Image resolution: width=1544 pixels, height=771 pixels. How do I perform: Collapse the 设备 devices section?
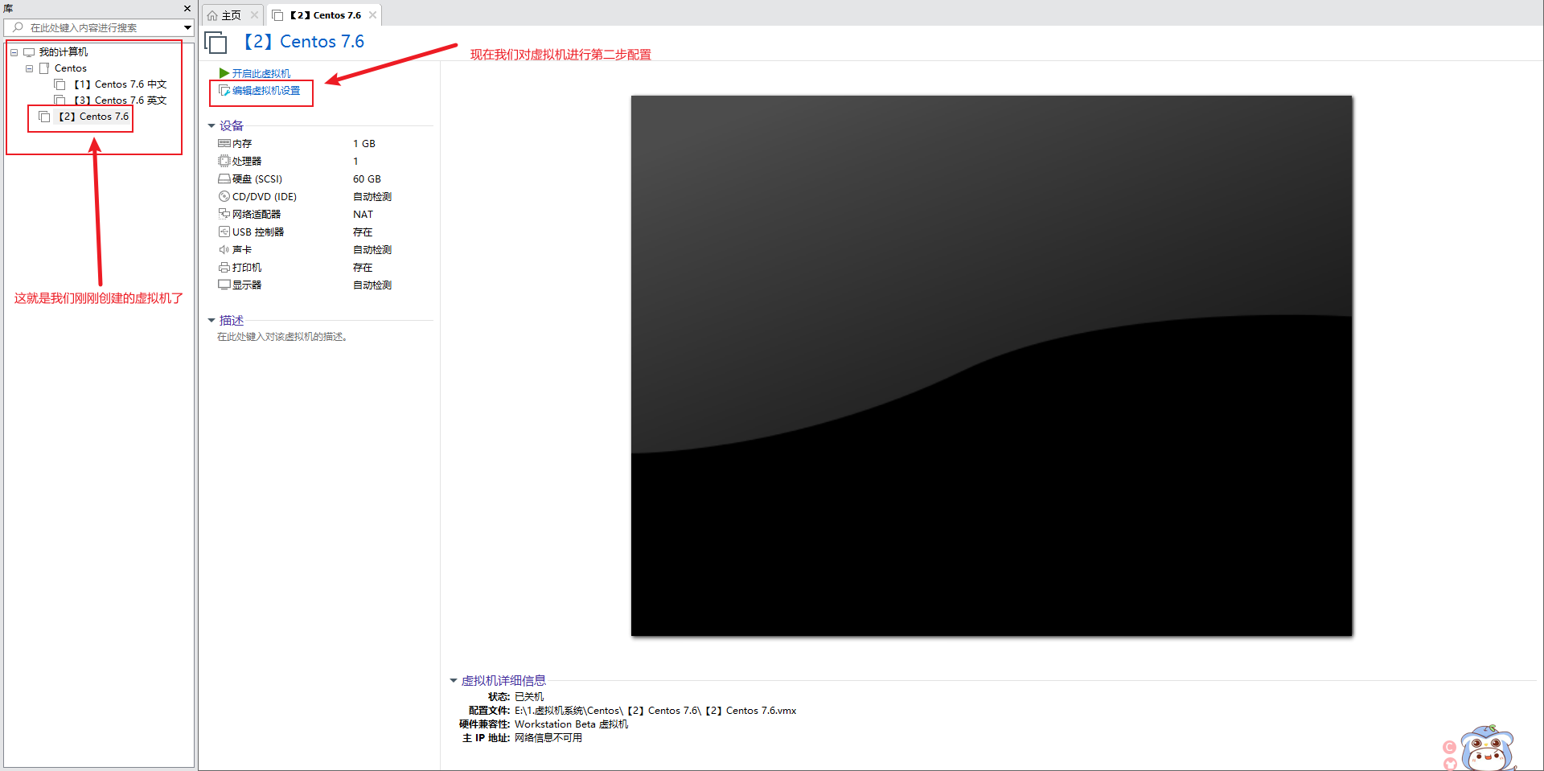pyautogui.click(x=211, y=125)
